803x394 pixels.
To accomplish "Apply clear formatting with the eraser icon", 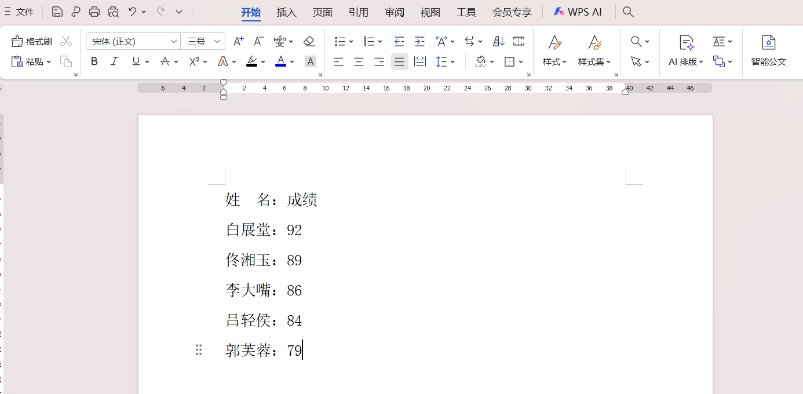I will point(309,41).
